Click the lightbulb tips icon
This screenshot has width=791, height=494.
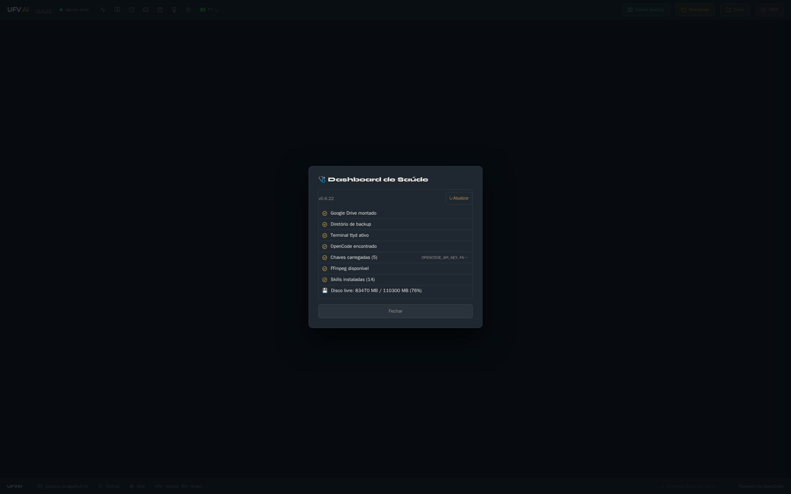[x=174, y=10]
